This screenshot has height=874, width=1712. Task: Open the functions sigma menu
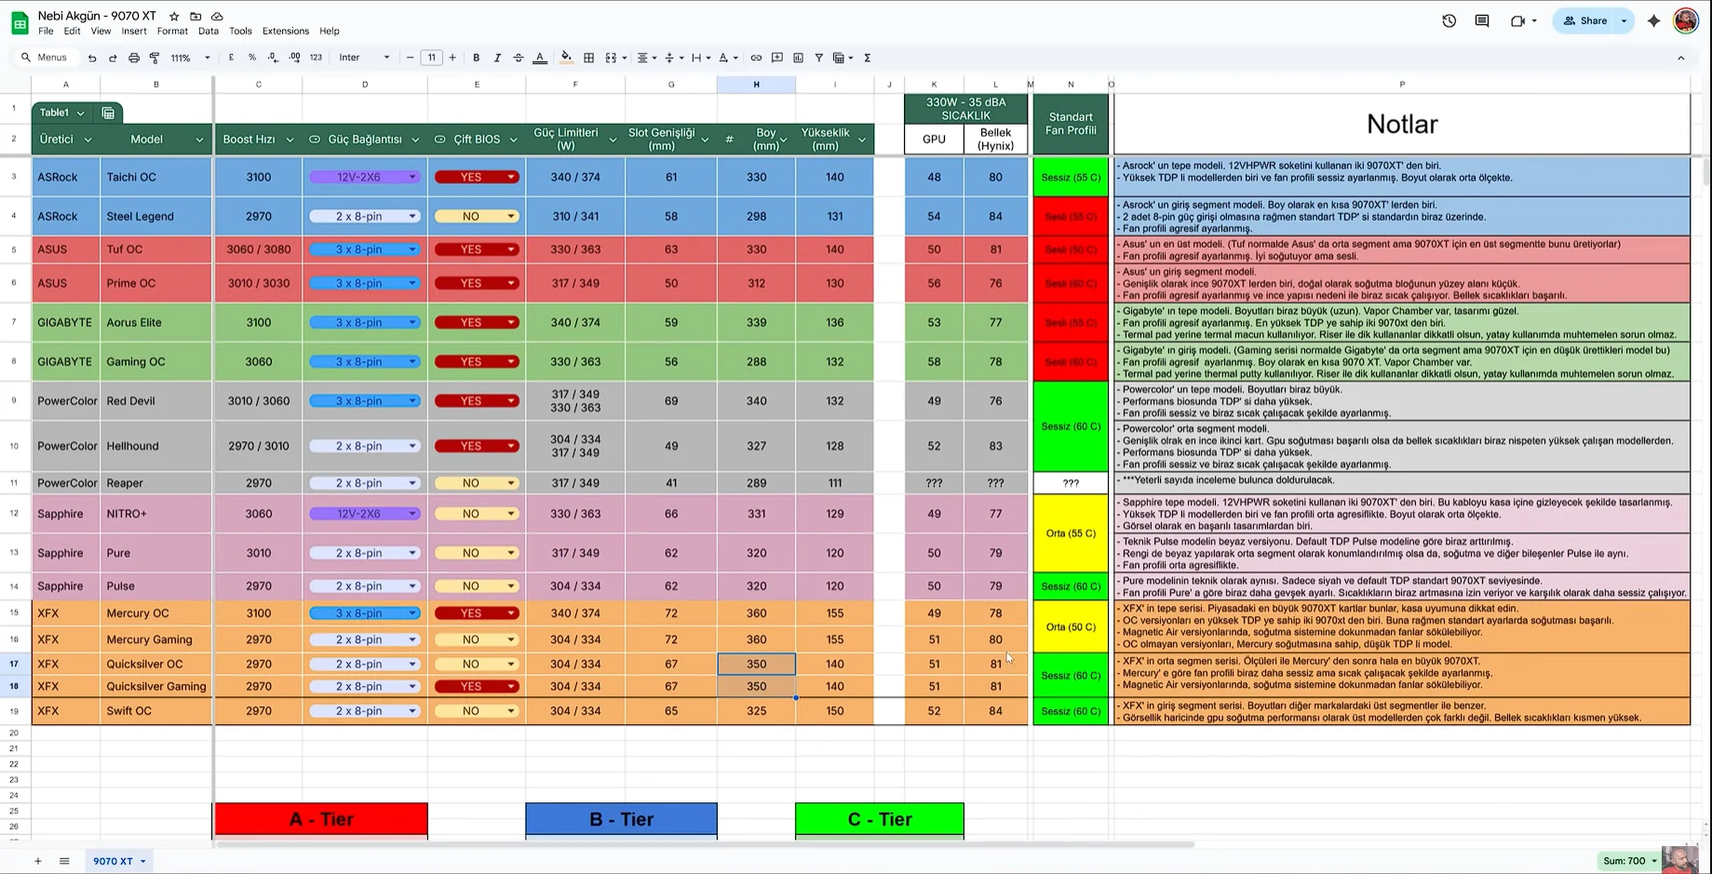click(868, 58)
